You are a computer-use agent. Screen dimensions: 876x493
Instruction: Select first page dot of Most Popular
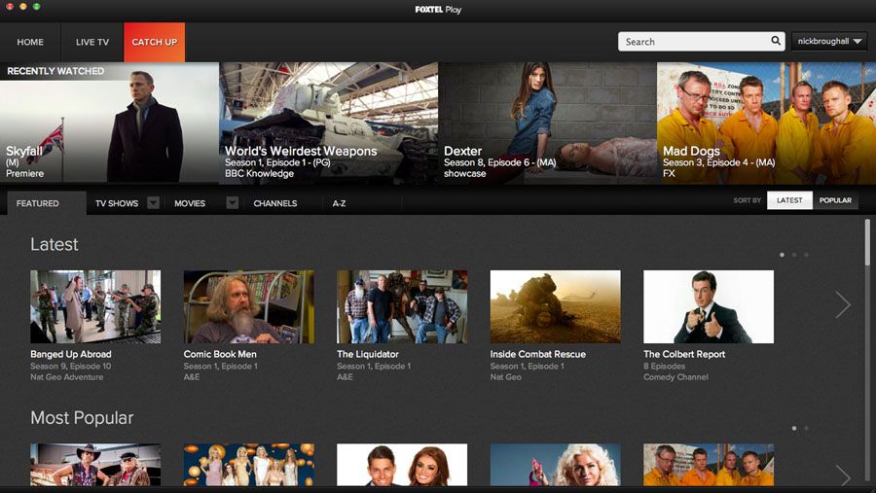[x=794, y=428]
